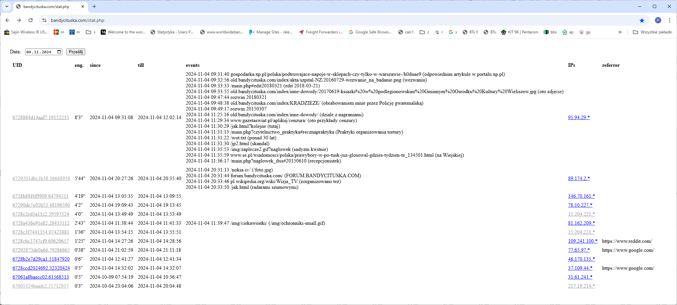Open the gp bookmark

tap(585, 32)
